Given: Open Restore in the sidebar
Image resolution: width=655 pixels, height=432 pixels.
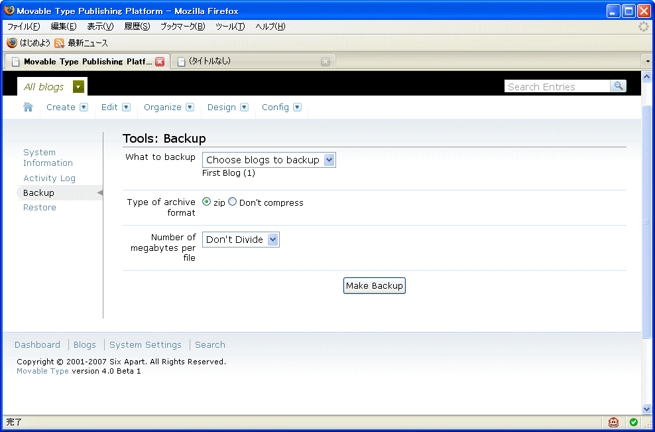Looking at the screenshot, I should pos(39,208).
